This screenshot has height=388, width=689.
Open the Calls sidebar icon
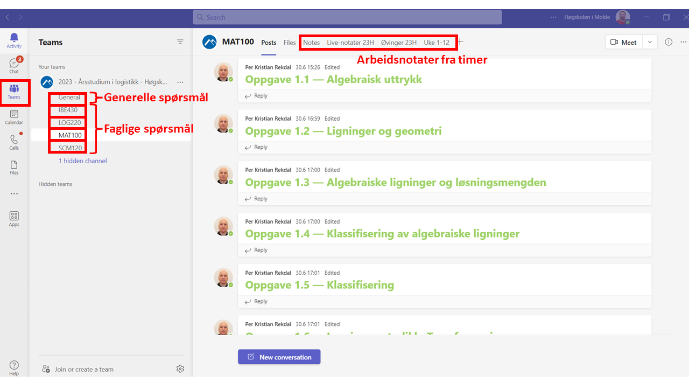click(14, 142)
